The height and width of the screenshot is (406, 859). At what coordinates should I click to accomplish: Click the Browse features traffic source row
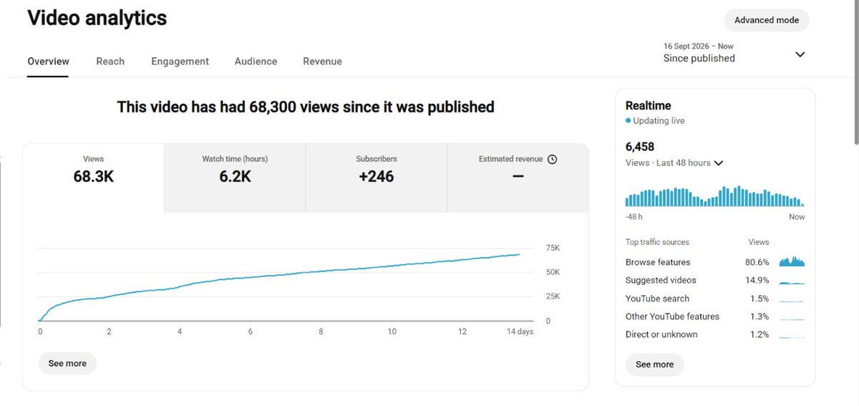(x=715, y=262)
